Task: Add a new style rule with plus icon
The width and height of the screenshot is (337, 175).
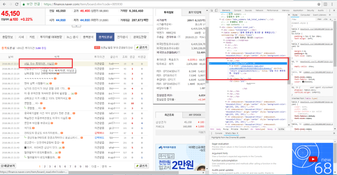Action: click(331, 19)
